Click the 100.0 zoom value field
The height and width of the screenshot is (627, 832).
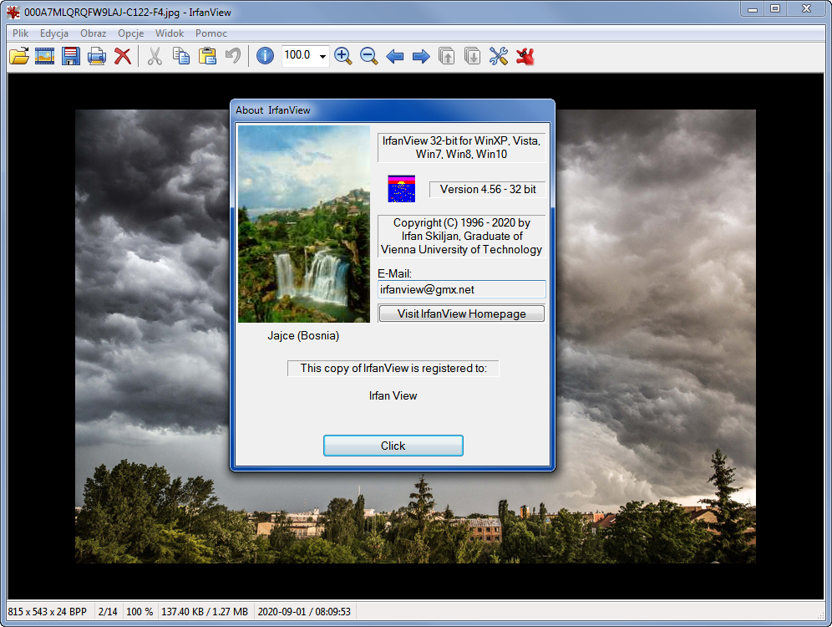(x=299, y=55)
